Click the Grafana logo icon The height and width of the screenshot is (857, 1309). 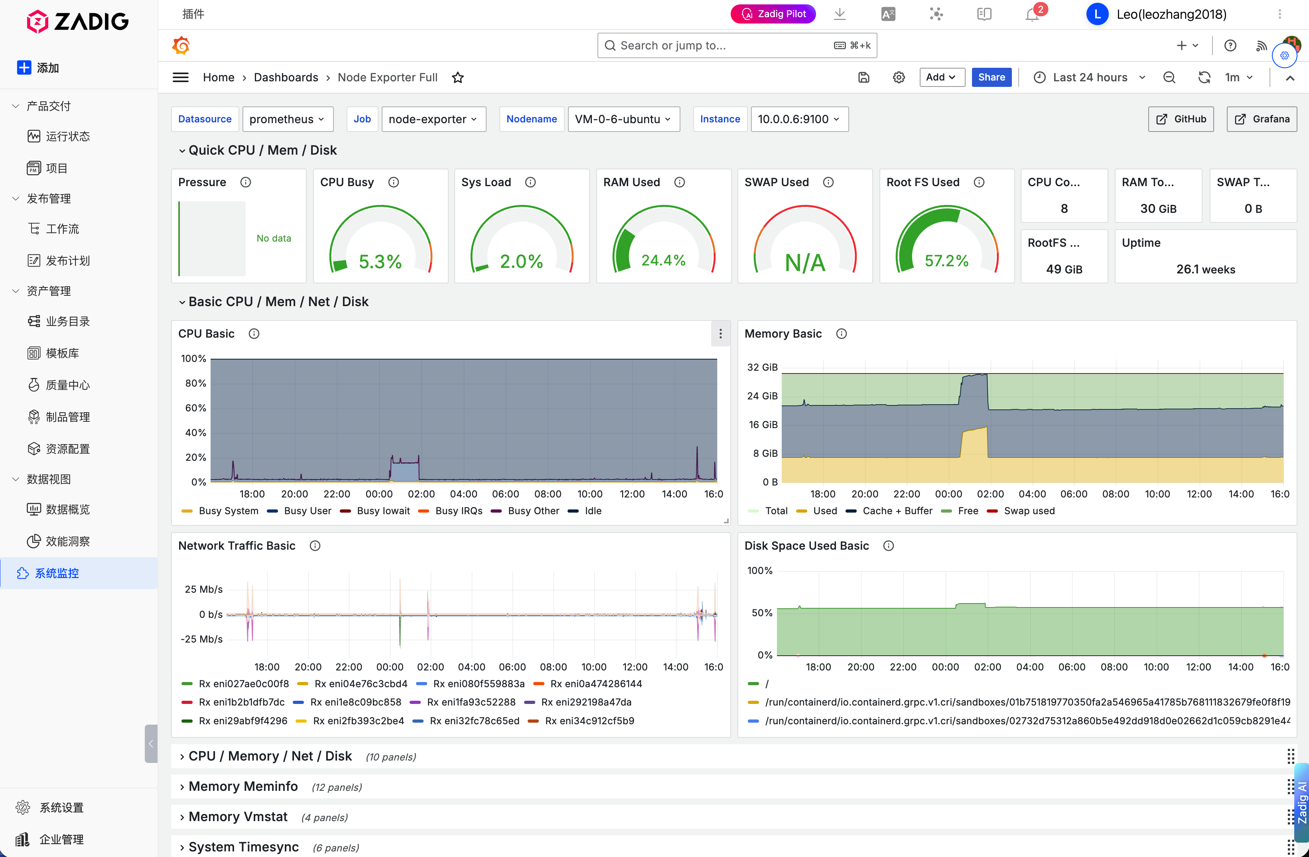[181, 45]
